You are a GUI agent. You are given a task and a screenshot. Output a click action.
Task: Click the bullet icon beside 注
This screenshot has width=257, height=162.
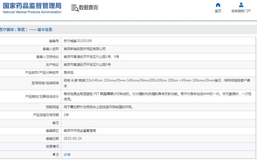54,154
